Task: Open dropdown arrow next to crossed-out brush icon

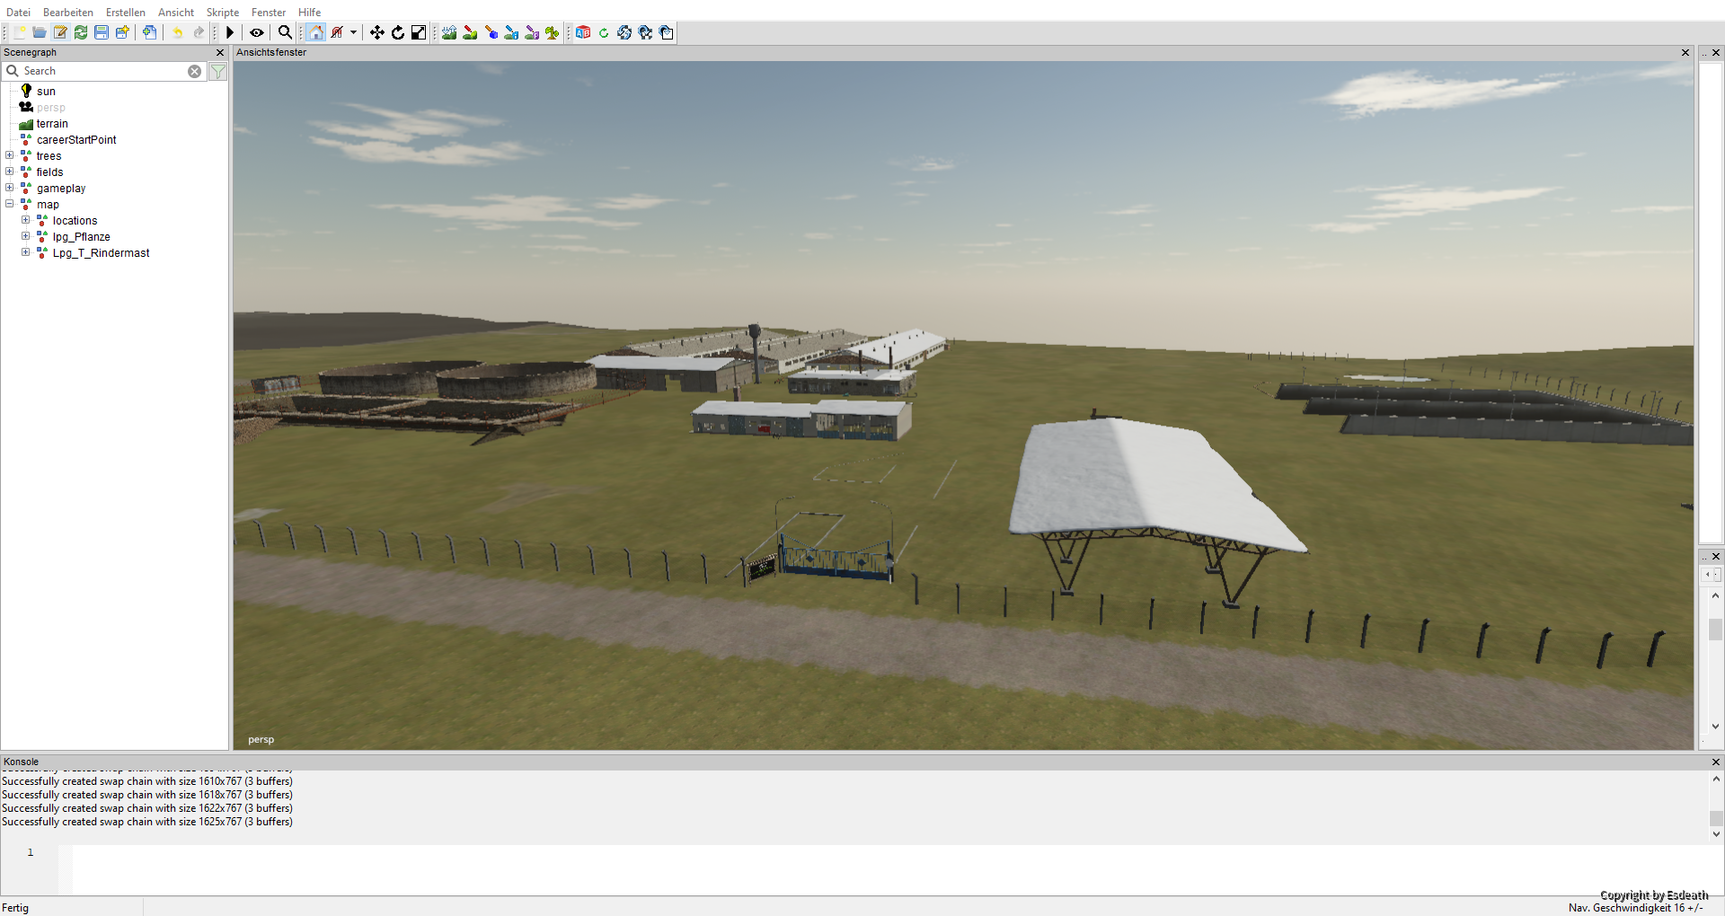Action: tap(354, 32)
